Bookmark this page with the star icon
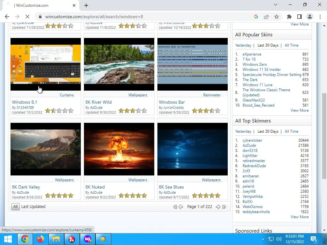Screen dimensions: 327x245 click(x=277, y=17)
